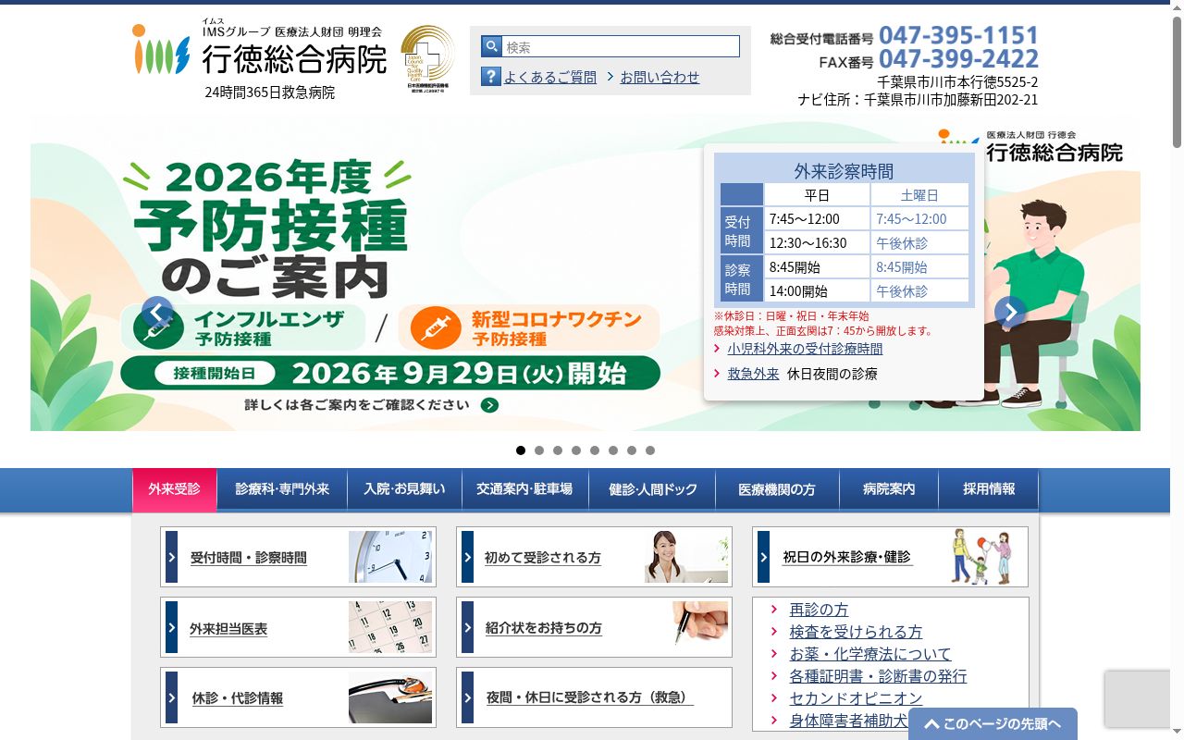Click the clock thumbnail for 受付時間・診察時間

click(390, 557)
